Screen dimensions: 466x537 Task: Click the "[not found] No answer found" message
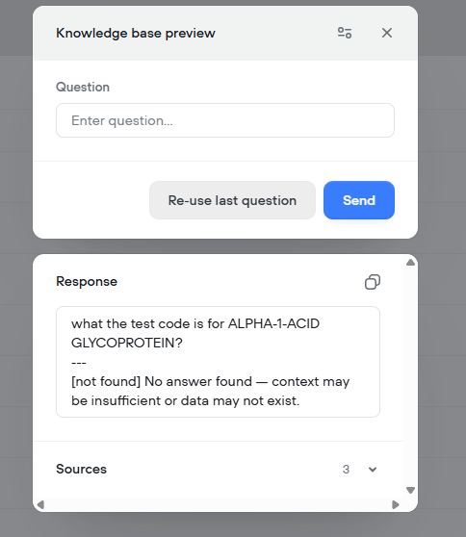tap(162, 381)
